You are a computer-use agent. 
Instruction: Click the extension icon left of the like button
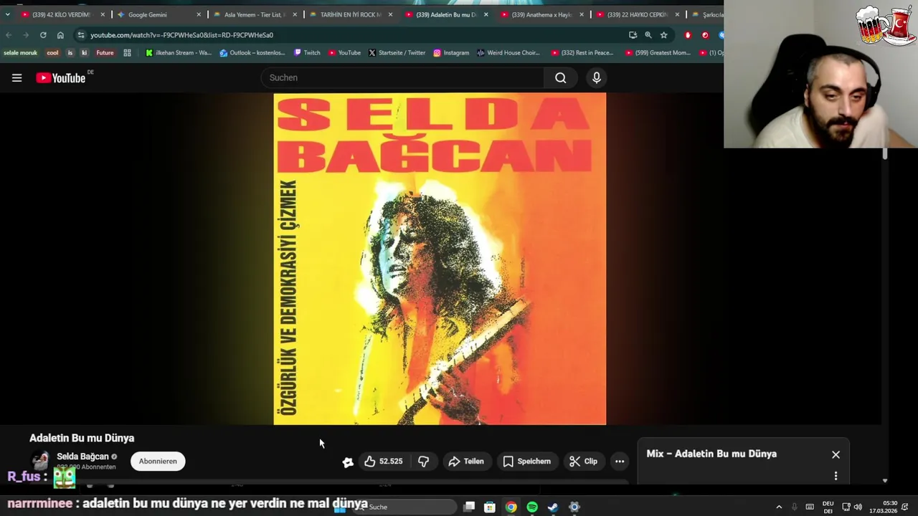click(348, 462)
